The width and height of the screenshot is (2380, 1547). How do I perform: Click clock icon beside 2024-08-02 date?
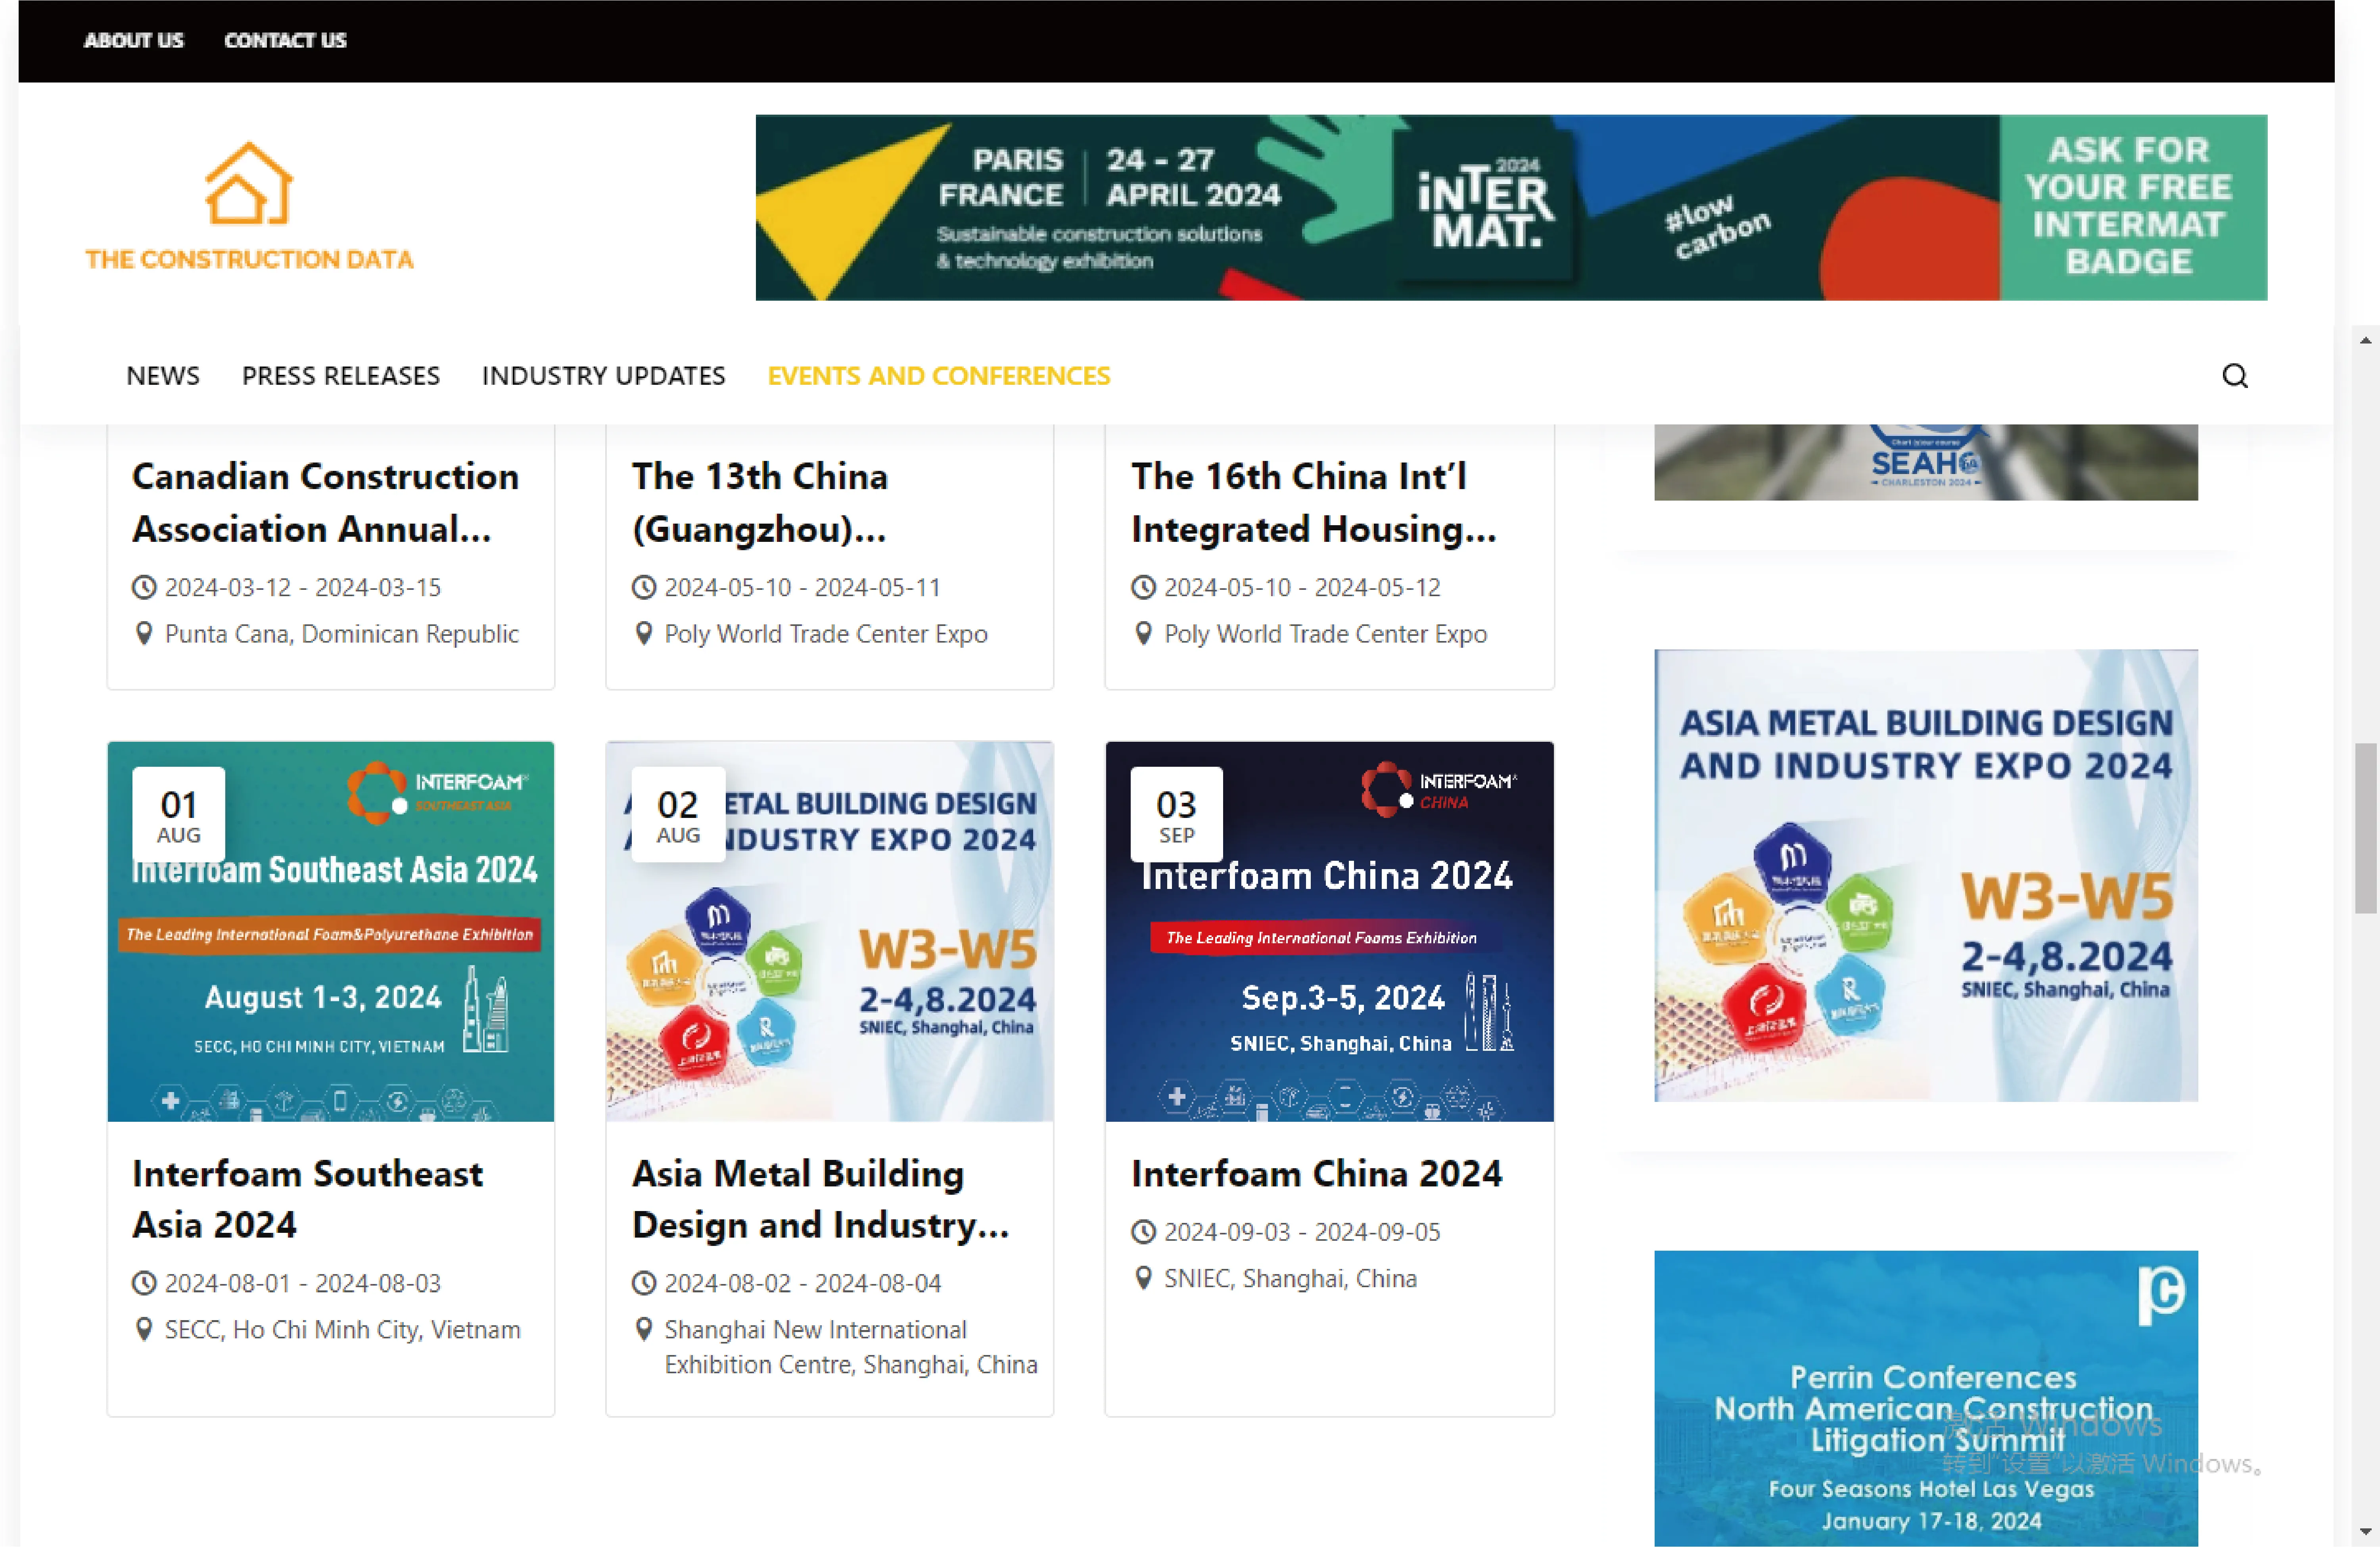pos(644,1283)
